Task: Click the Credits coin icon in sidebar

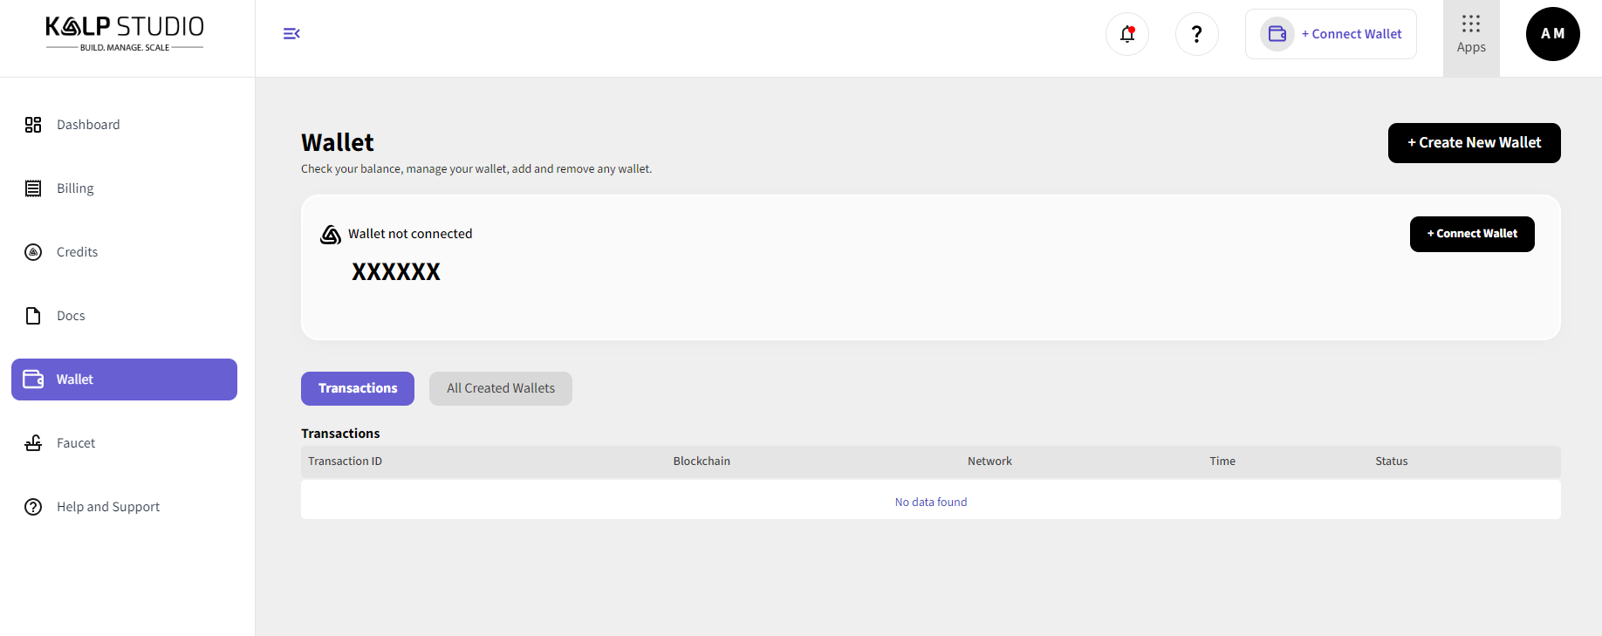Action: (33, 252)
